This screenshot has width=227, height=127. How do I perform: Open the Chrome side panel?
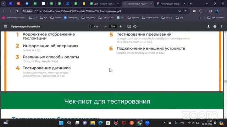point(210,11)
